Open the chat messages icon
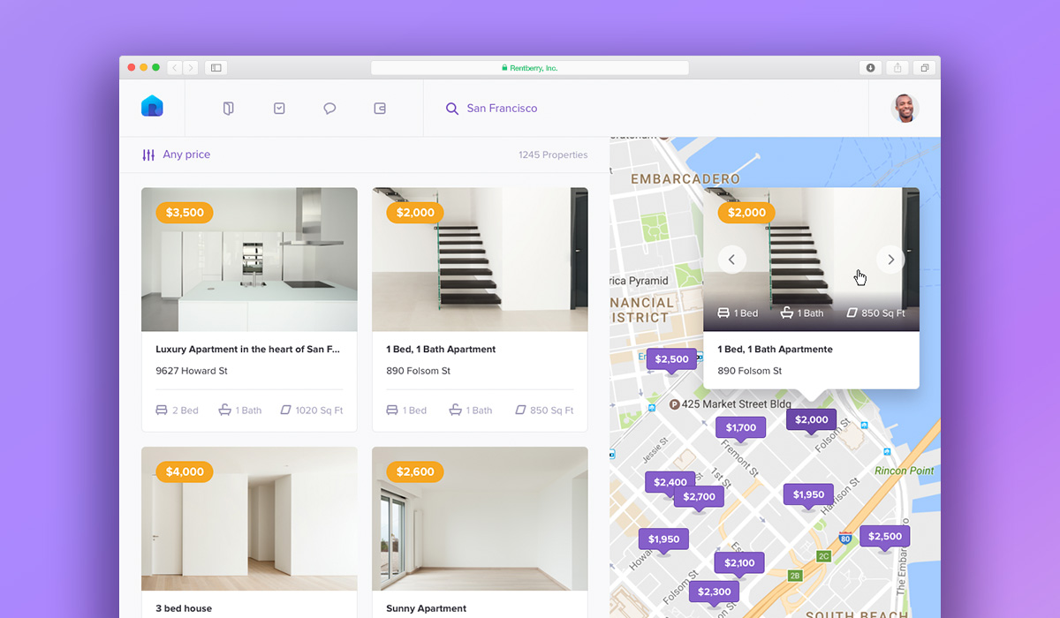Image resolution: width=1060 pixels, height=618 pixels. 329,109
